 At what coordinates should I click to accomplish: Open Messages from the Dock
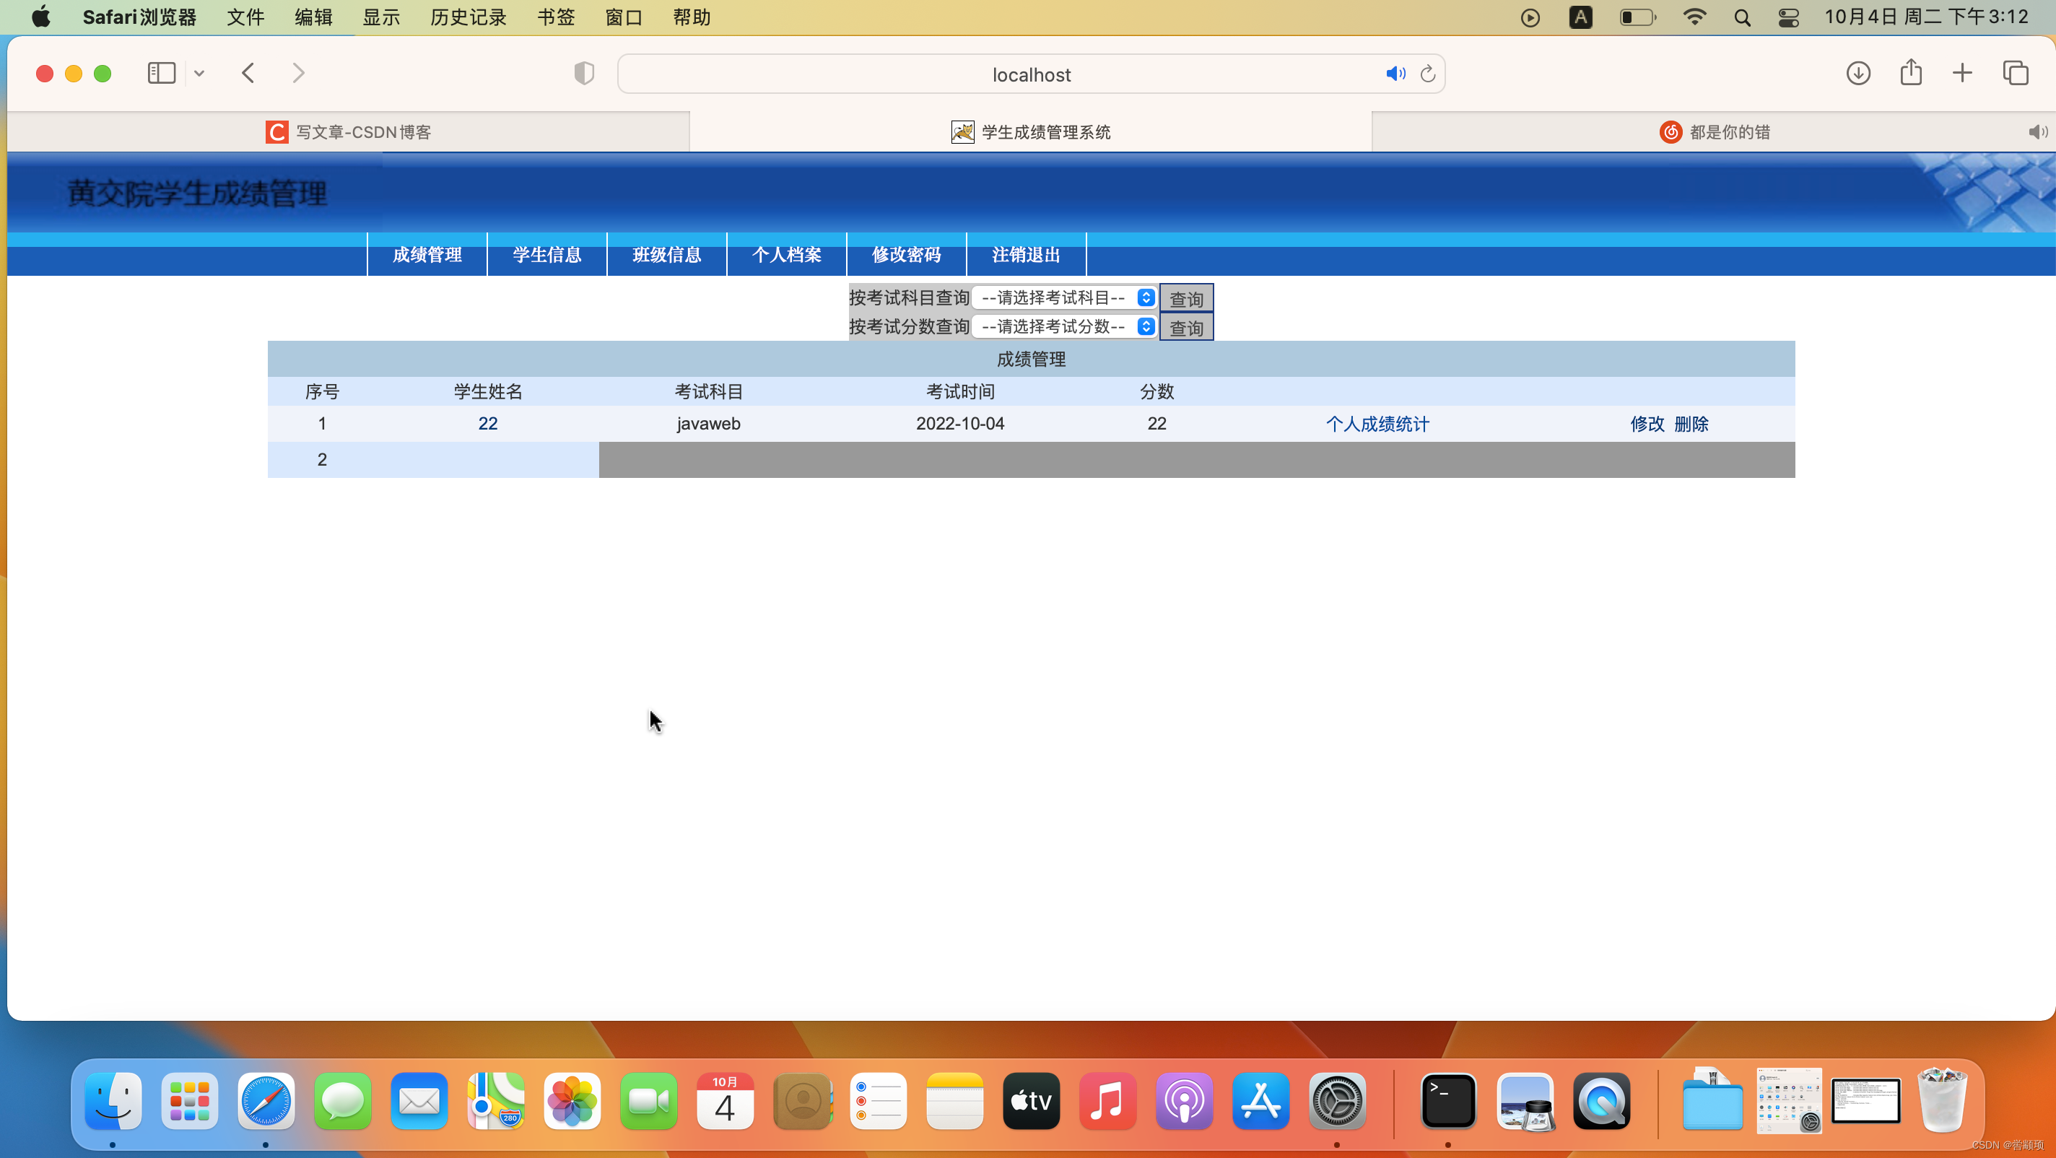[342, 1102]
